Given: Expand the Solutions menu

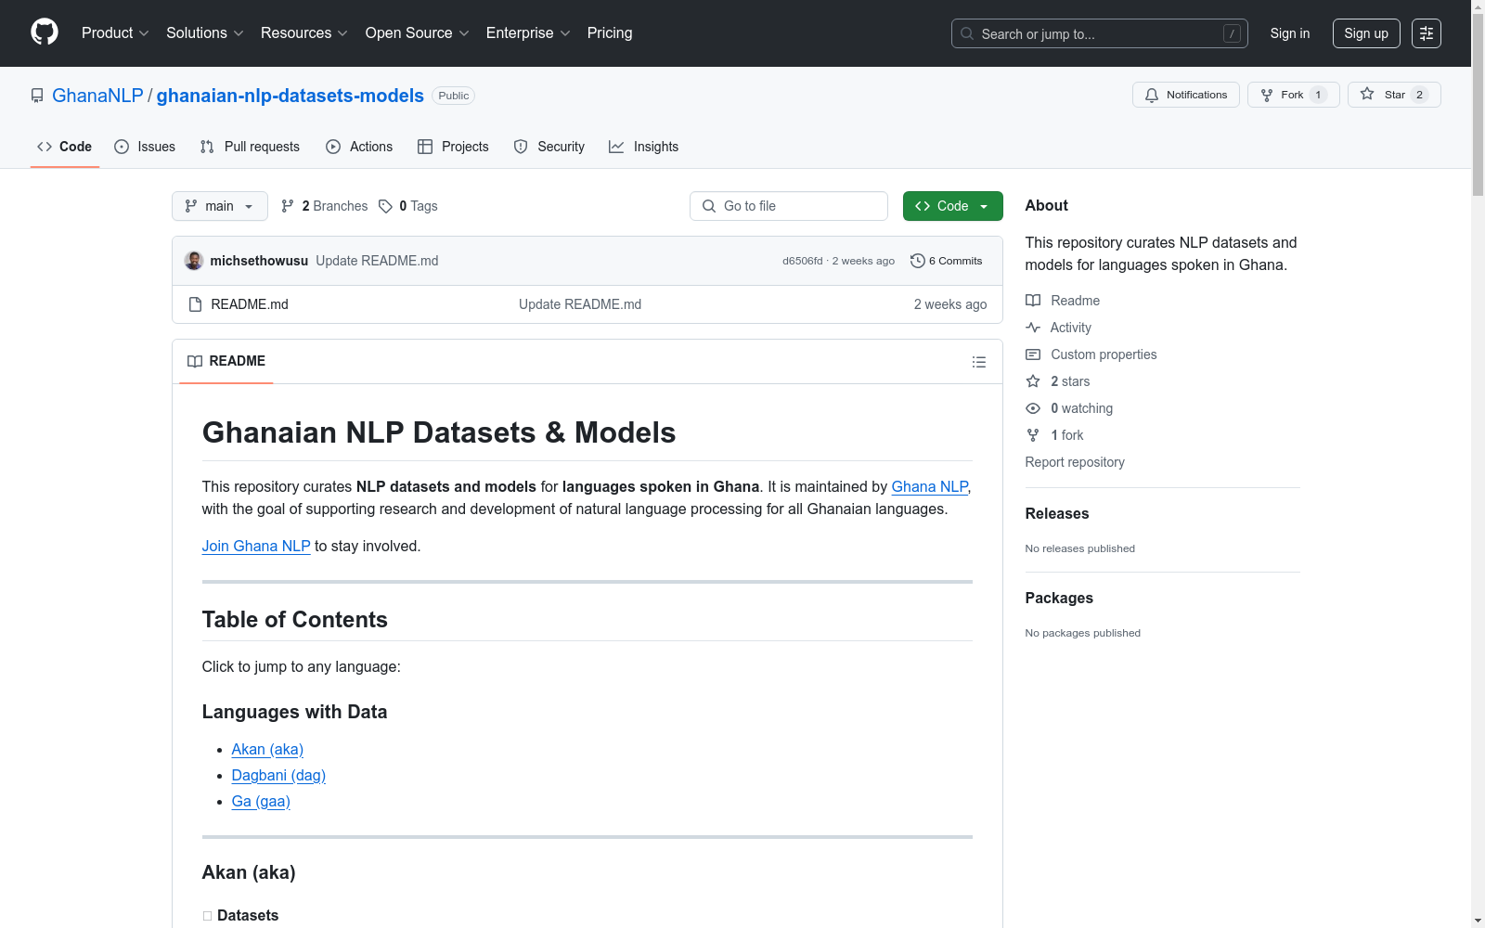Looking at the screenshot, I should click(205, 33).
